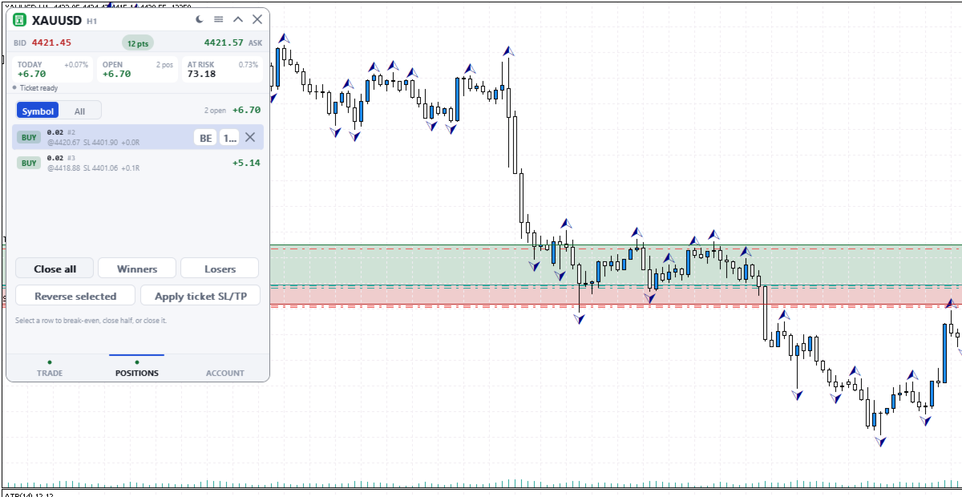Collapse the XAUUSD panel with the chevron
The image size is (962, 497).
click(x=238, y=19)
